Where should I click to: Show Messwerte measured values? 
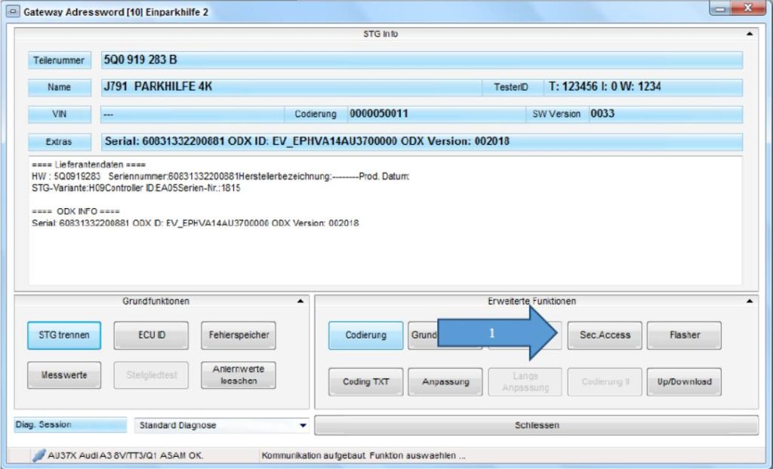pos(64,376)
